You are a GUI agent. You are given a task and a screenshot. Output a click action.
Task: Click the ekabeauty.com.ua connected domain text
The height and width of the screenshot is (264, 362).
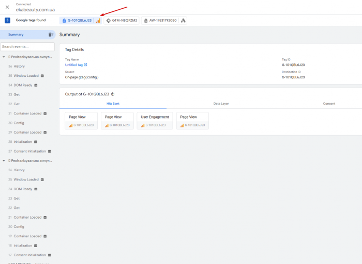(35, 10)
